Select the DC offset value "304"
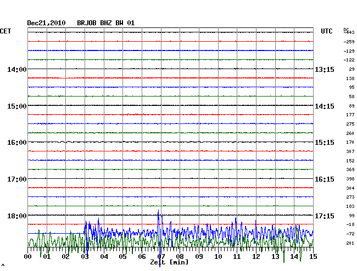 coord(350,188)
